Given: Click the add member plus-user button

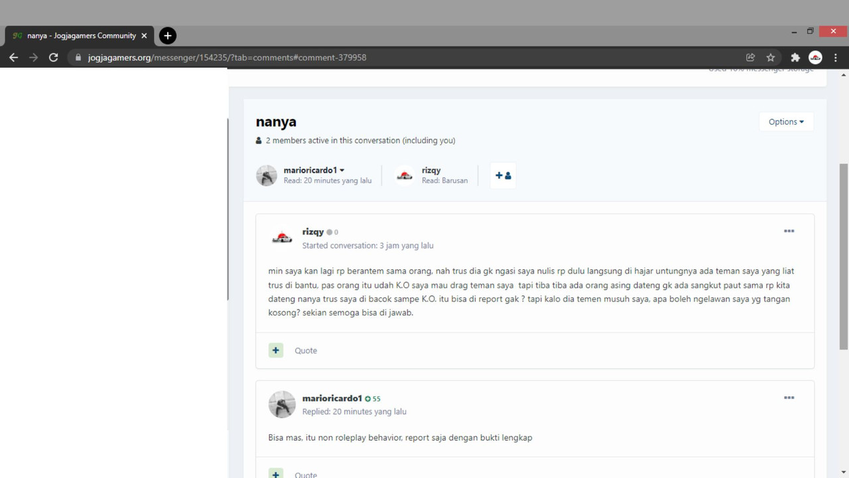Looking at the screenshot, I should [x=503, y=176].
